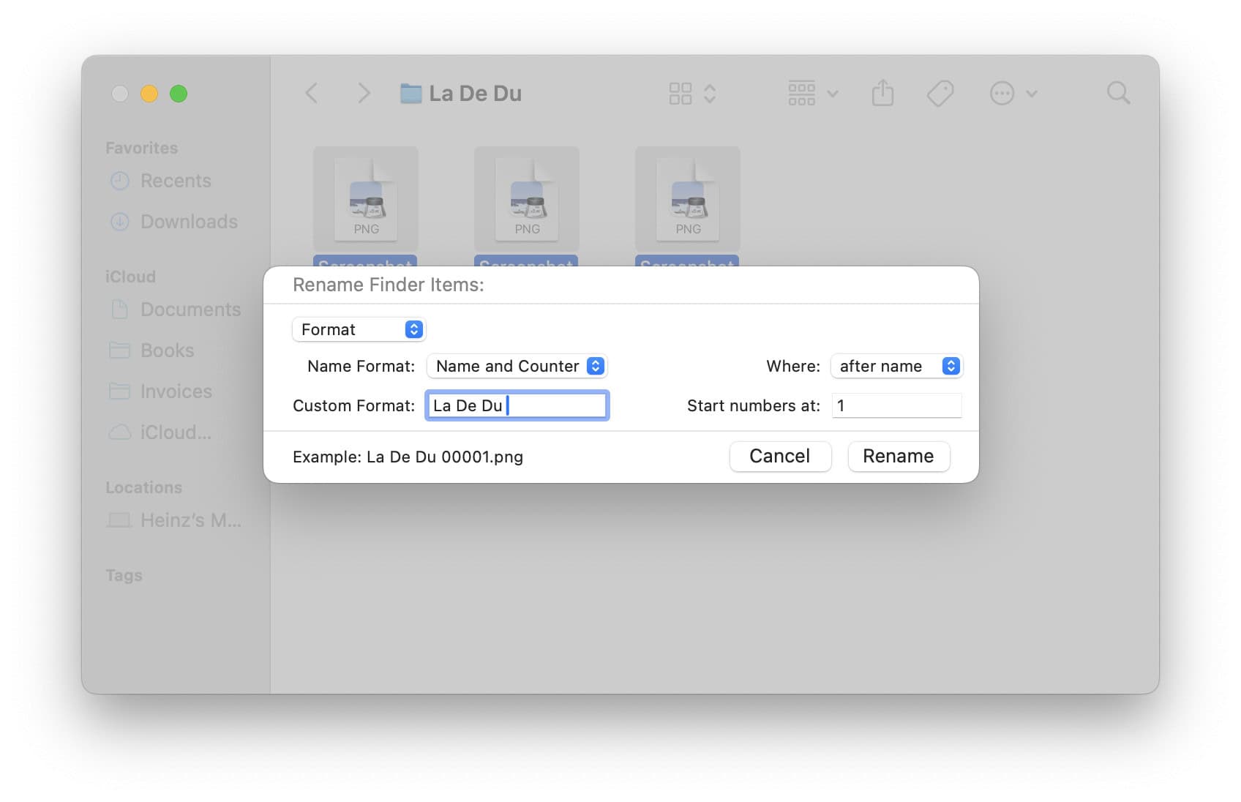Switch to icon view in the toolbar
Viewport: 1241px width, 802px height.
[681, 93]
